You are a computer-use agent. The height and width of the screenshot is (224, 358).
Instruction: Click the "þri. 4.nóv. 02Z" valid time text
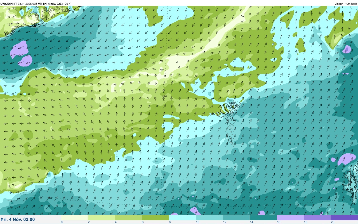[x=52, y=4]
